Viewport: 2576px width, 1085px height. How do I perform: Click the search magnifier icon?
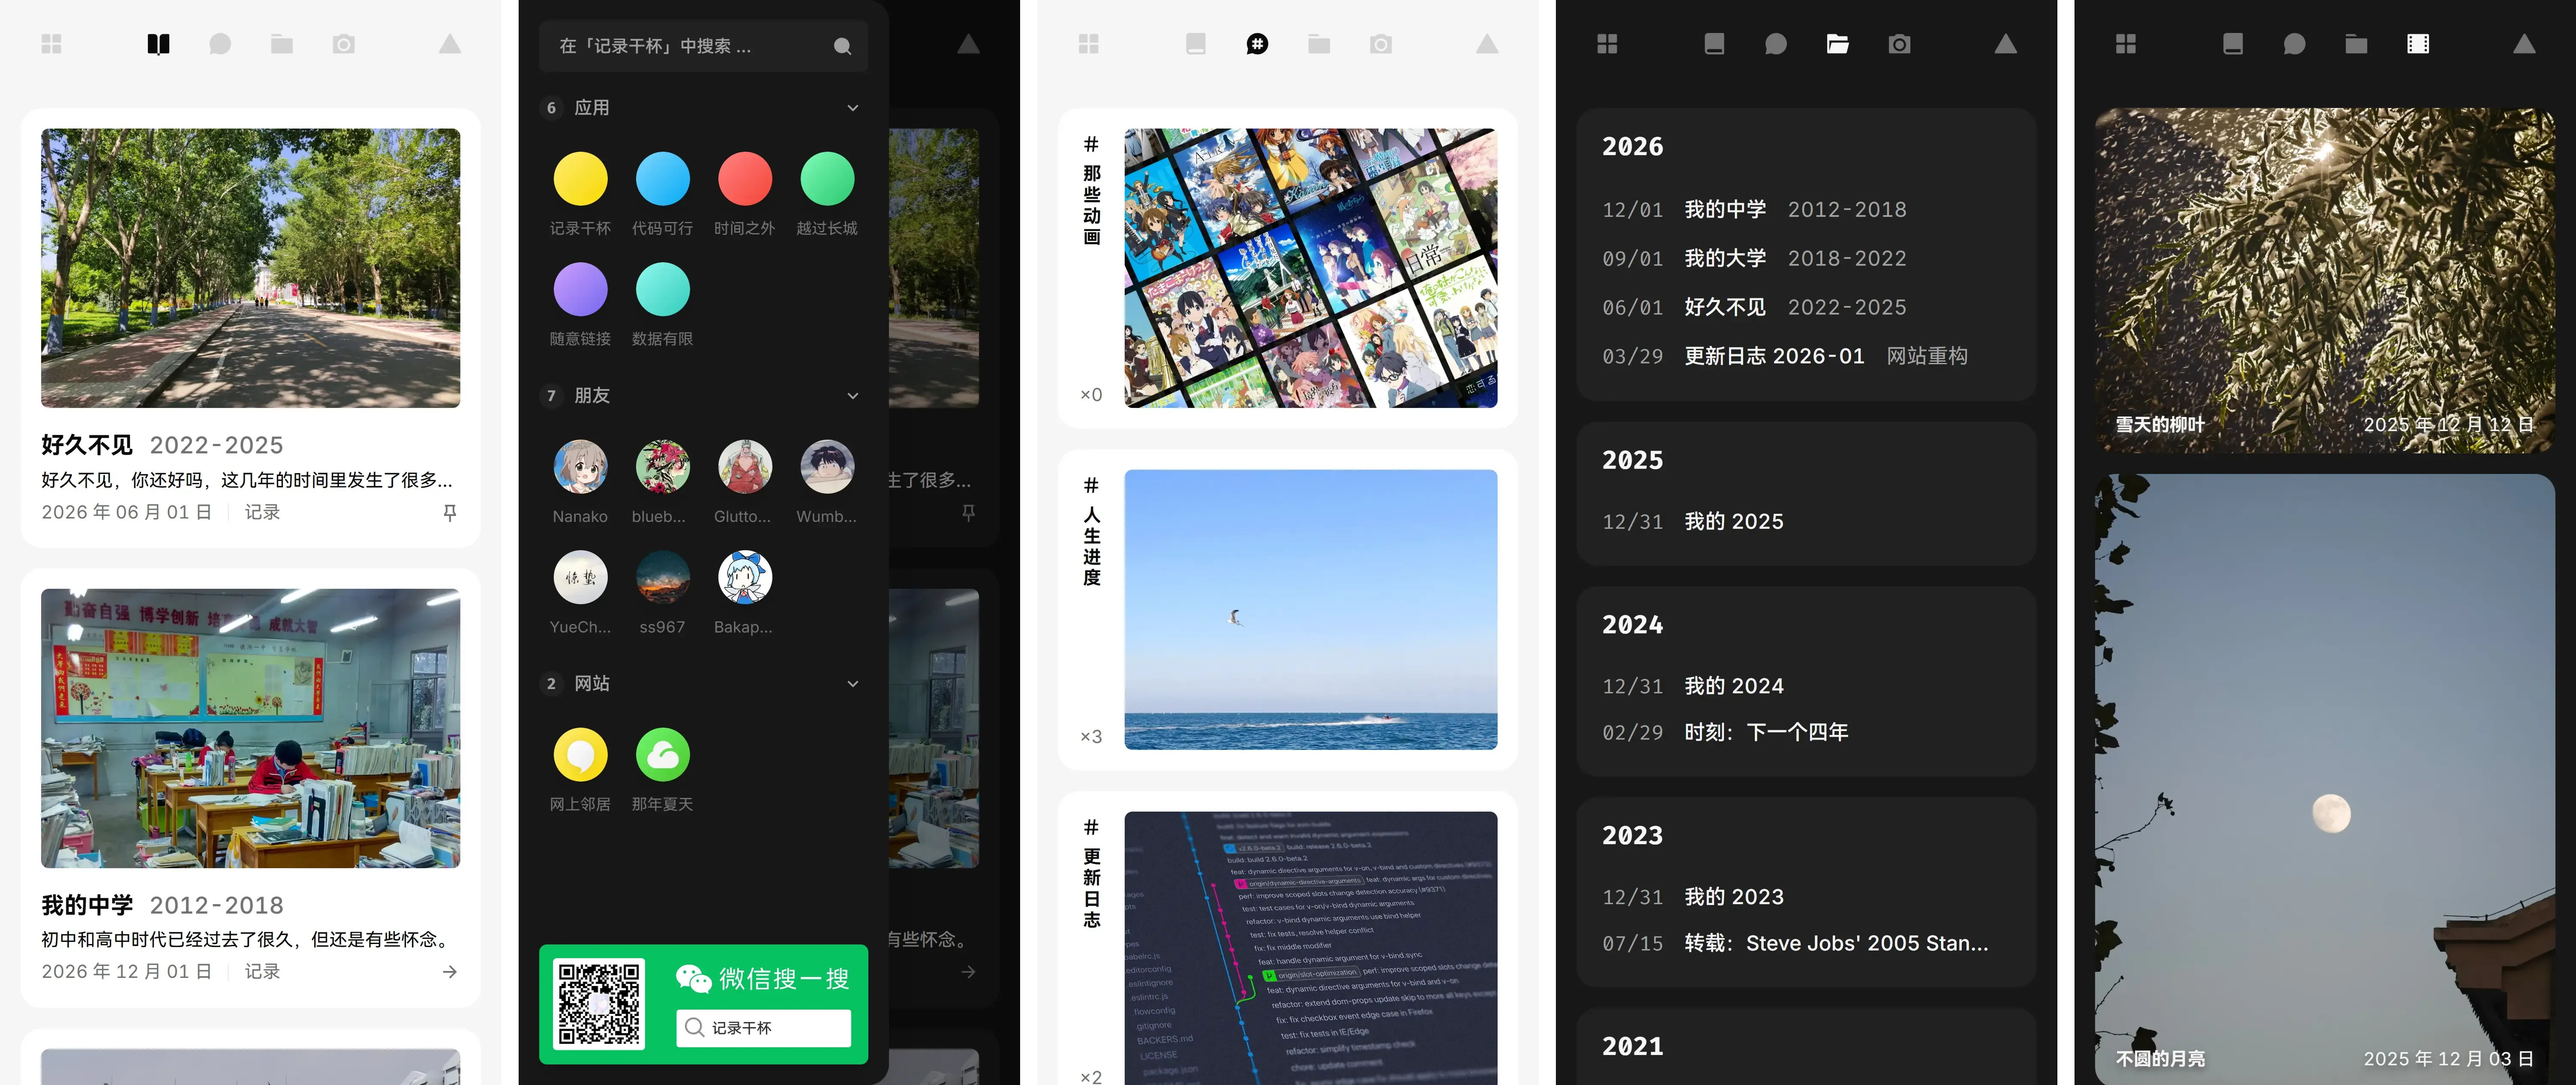842,46
